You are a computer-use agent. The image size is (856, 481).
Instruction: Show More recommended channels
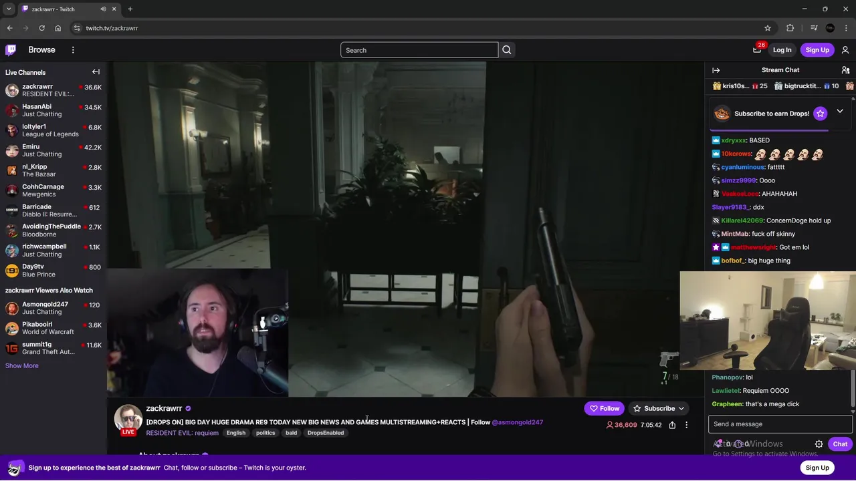[x=22, y=365]
